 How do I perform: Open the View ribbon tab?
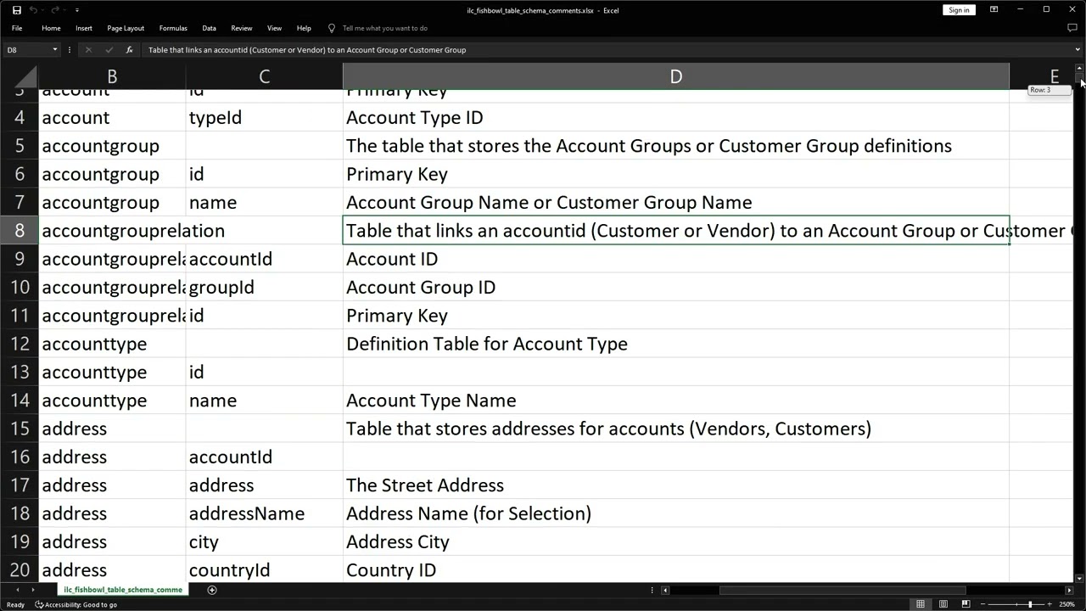tap(274, 28)
